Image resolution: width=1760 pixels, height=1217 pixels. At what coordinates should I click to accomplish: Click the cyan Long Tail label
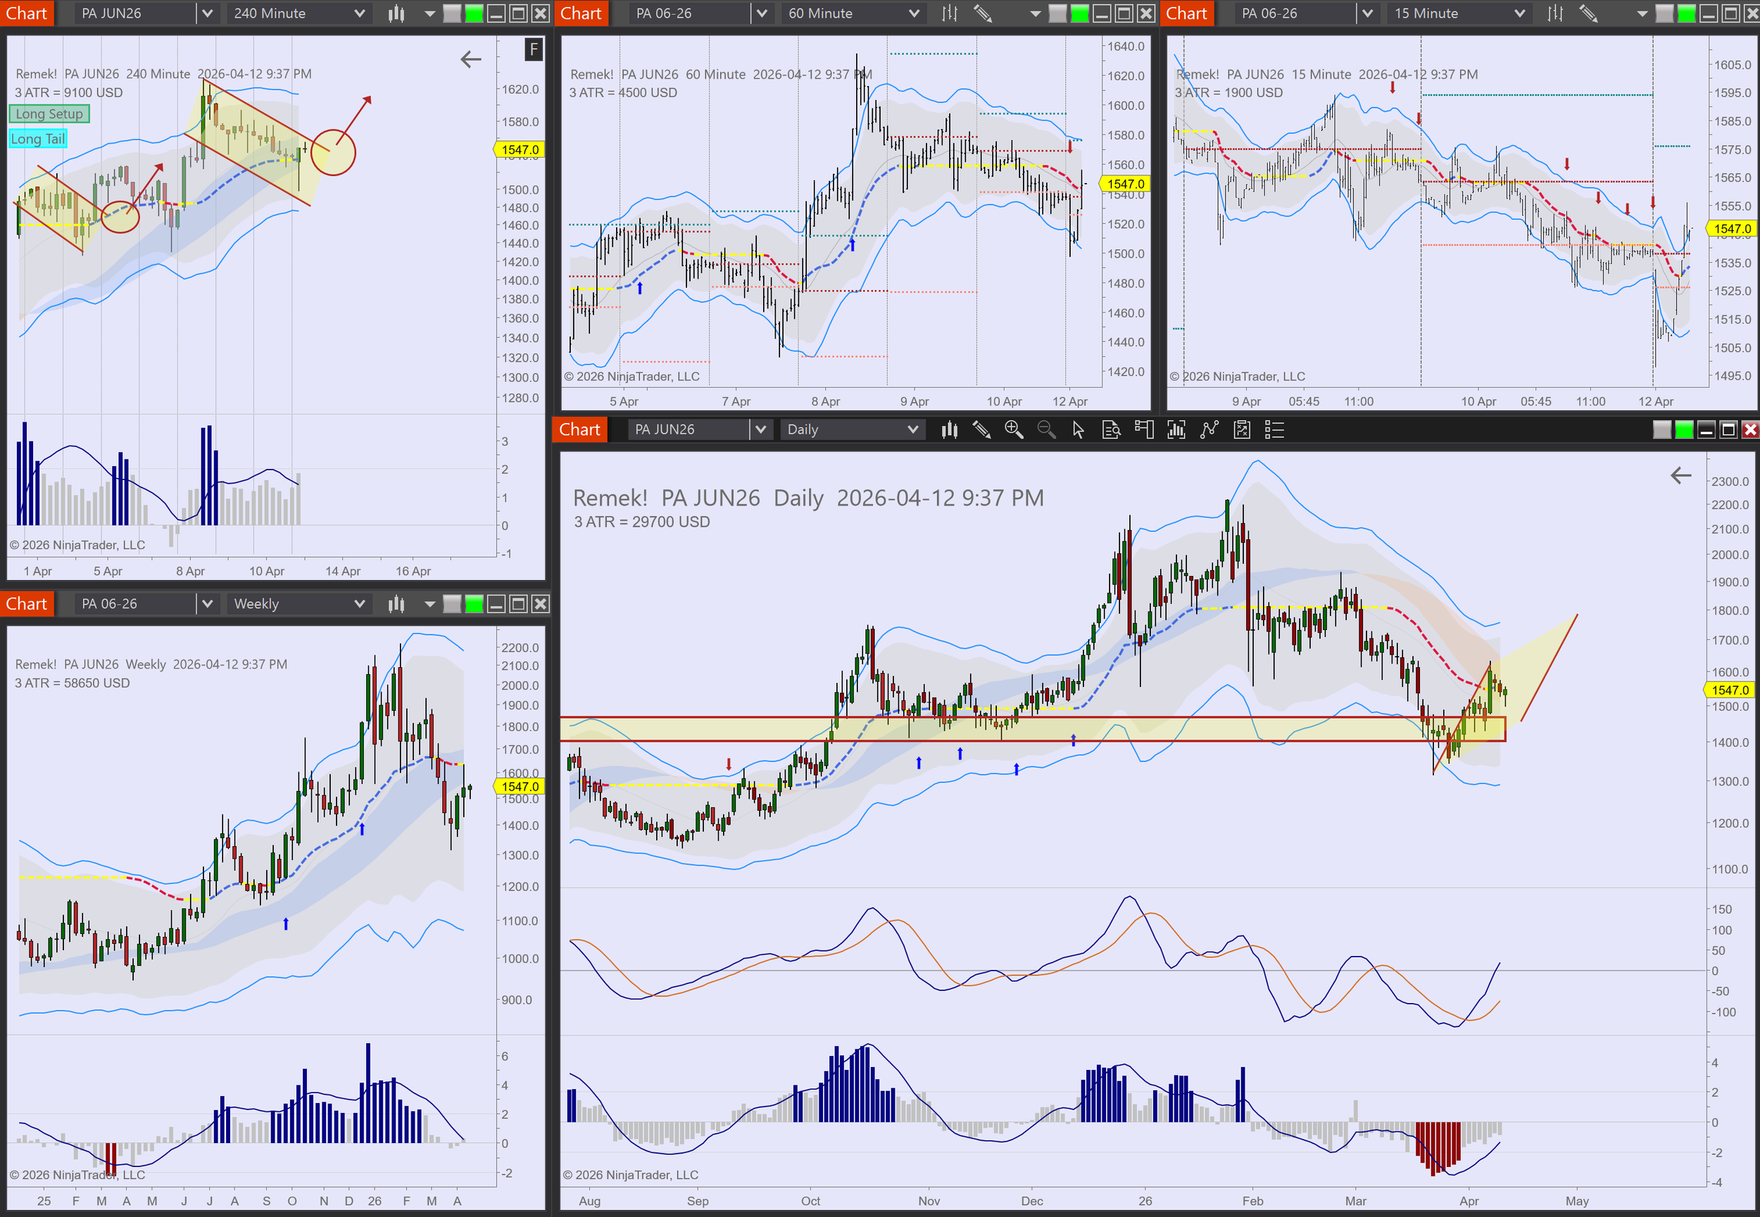coord(37,139)
